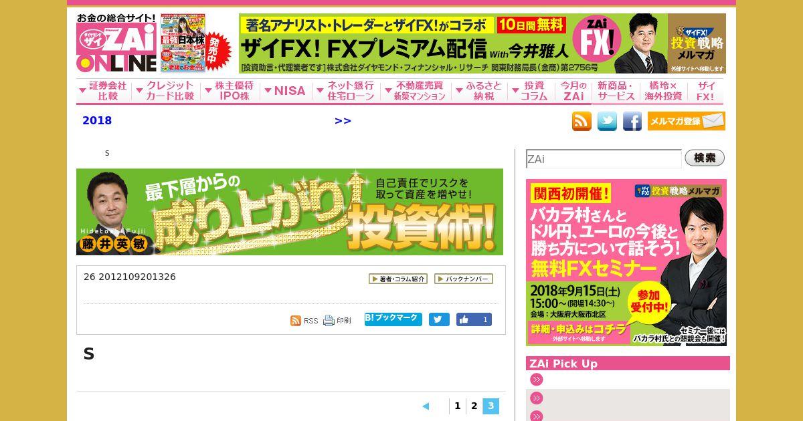Image resolution: width=803 pixels, height=421 pixels.
Task: Open the Facebook icon in header
Action: click(632, 121)
